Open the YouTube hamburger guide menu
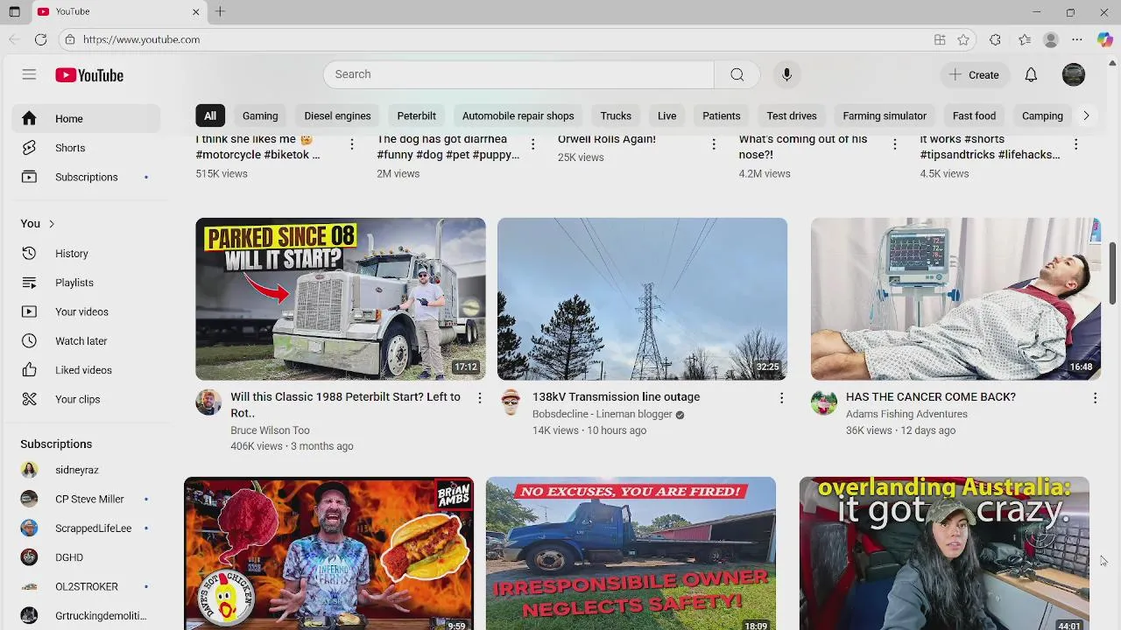This screenshot has width=1121, height=630. (29, 74)
